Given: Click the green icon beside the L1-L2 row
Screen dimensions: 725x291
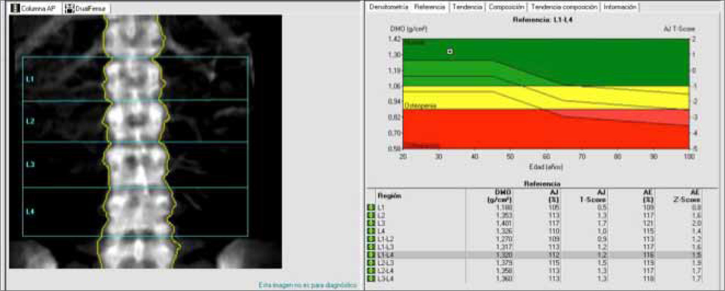Looking at the screenshot, I should coord(371,239).
